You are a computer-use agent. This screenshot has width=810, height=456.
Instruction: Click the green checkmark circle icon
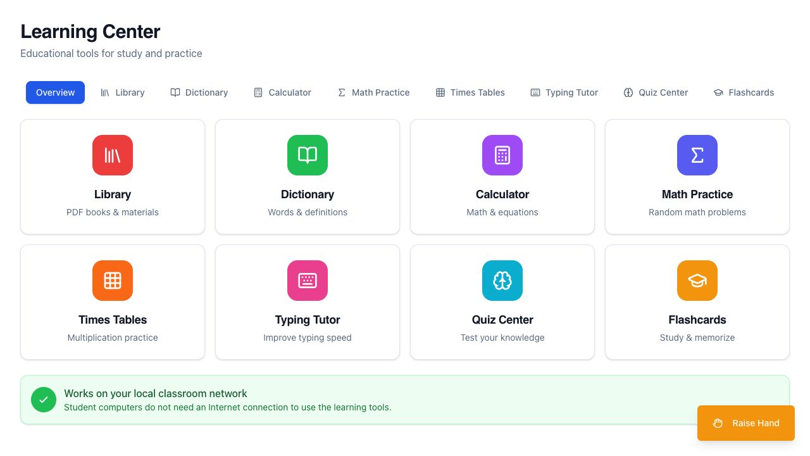[44, 400]
